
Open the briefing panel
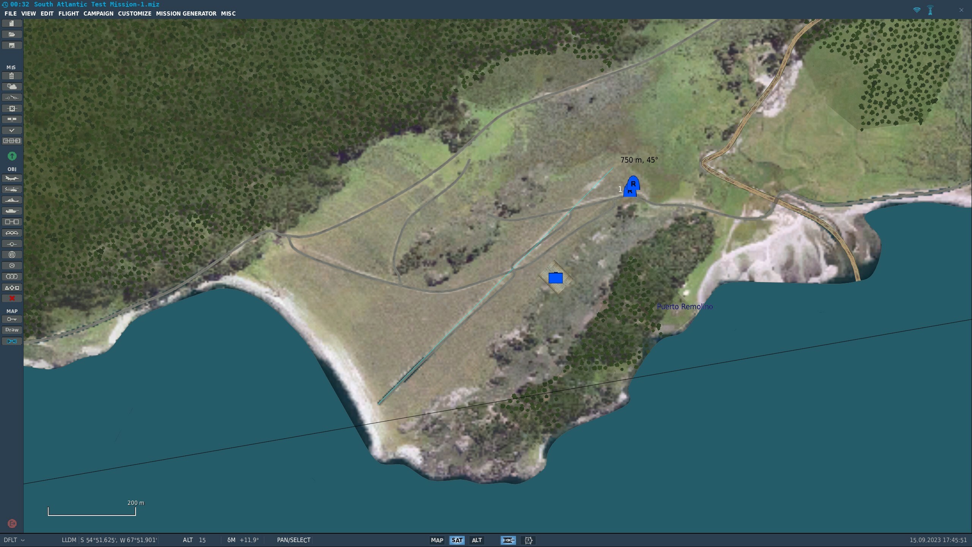[12, 76]
